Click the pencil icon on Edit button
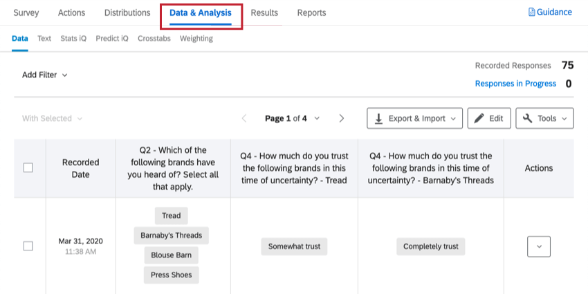Screen dimensions: 588x294 479,118
